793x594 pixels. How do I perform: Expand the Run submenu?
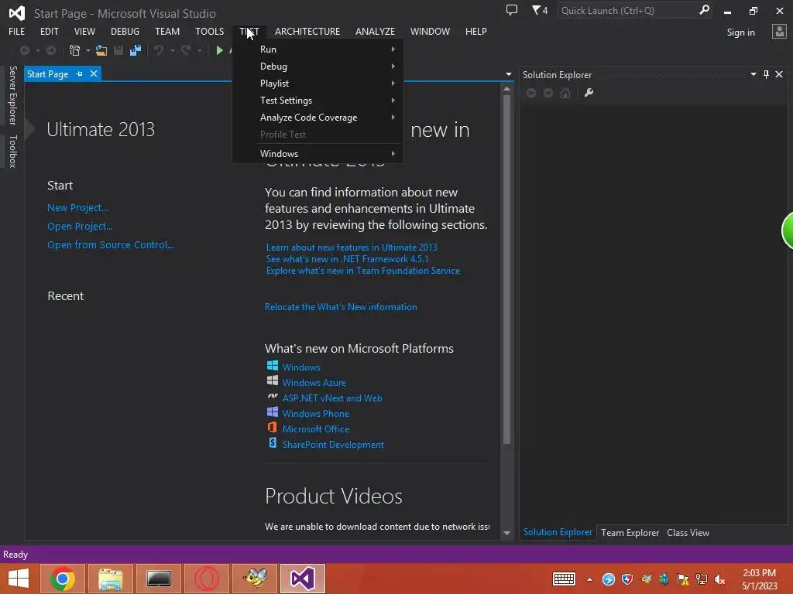[x=318, y=49]
